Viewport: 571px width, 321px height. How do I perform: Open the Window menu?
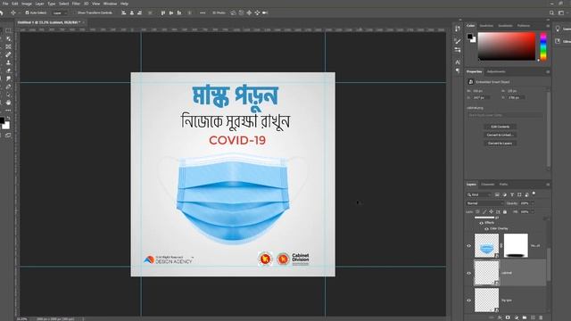[110, 4]
